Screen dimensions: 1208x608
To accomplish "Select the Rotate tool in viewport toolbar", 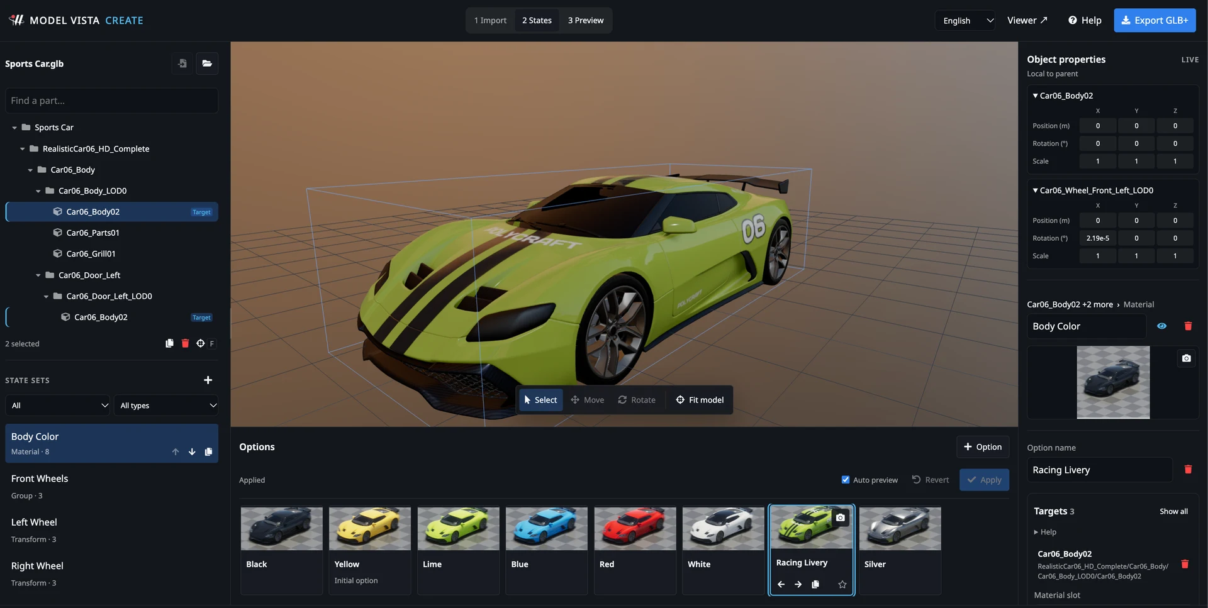I will click(x=637, y=400).
